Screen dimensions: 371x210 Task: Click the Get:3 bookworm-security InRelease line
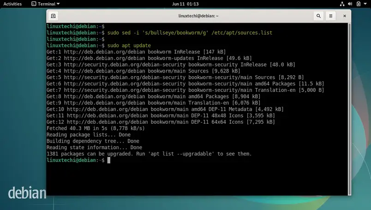coord(171,65)
